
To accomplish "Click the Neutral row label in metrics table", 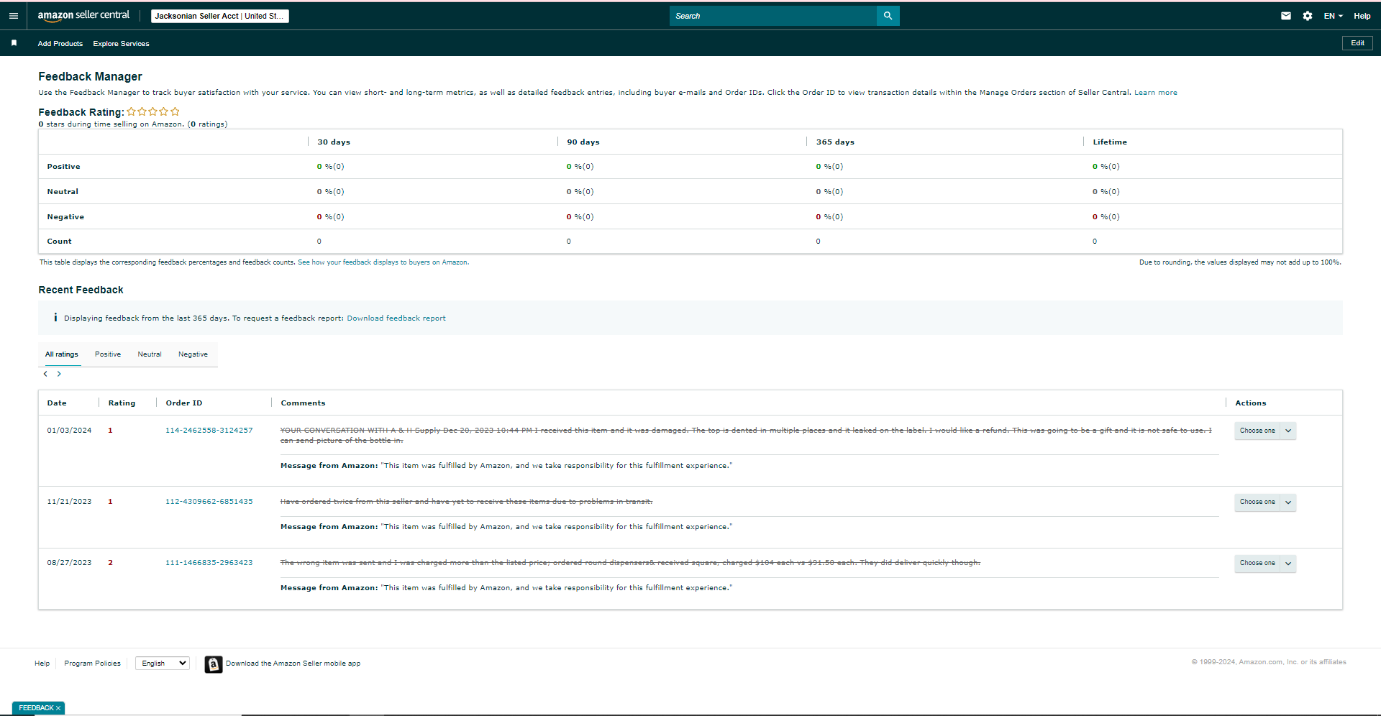I will pos(63,192).
